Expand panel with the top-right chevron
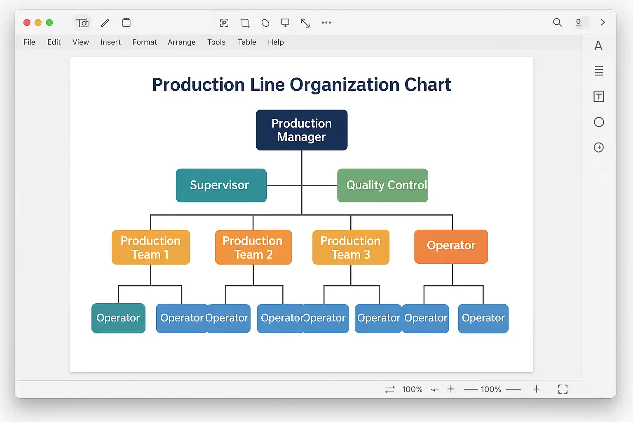This screenshot has height=422, width=633. click(x=603, y=22)
